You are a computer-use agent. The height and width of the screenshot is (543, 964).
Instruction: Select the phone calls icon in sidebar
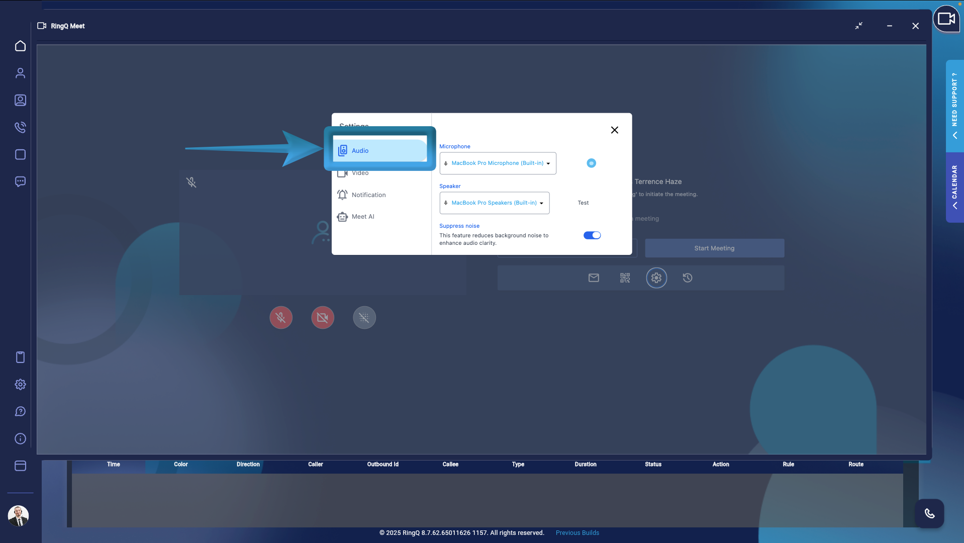point(20,127)
